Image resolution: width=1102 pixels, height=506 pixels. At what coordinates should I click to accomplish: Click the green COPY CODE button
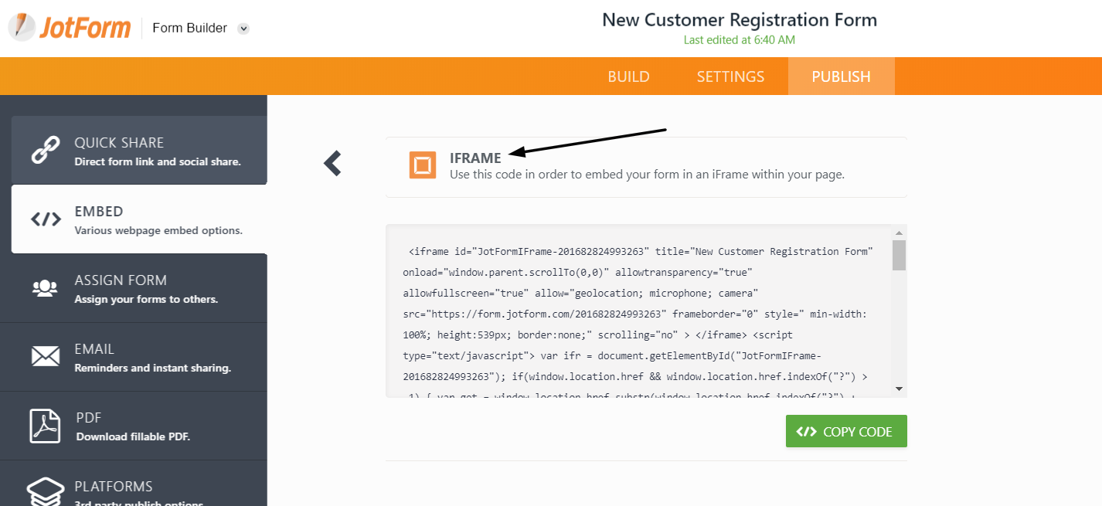(846, 431)
